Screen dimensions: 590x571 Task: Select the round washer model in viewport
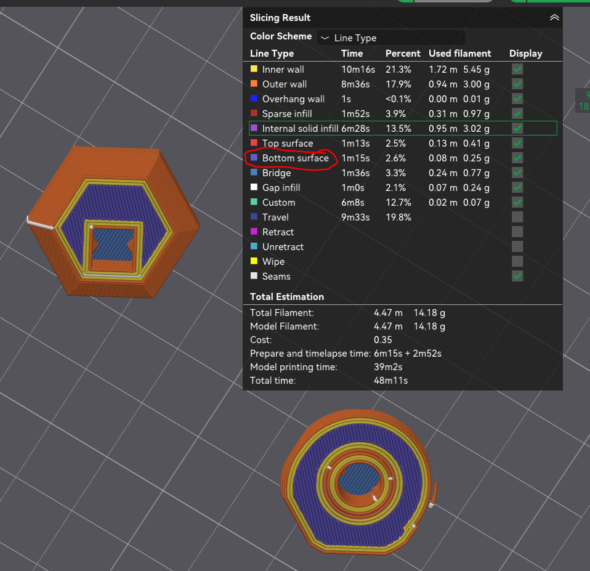[358, 482]
